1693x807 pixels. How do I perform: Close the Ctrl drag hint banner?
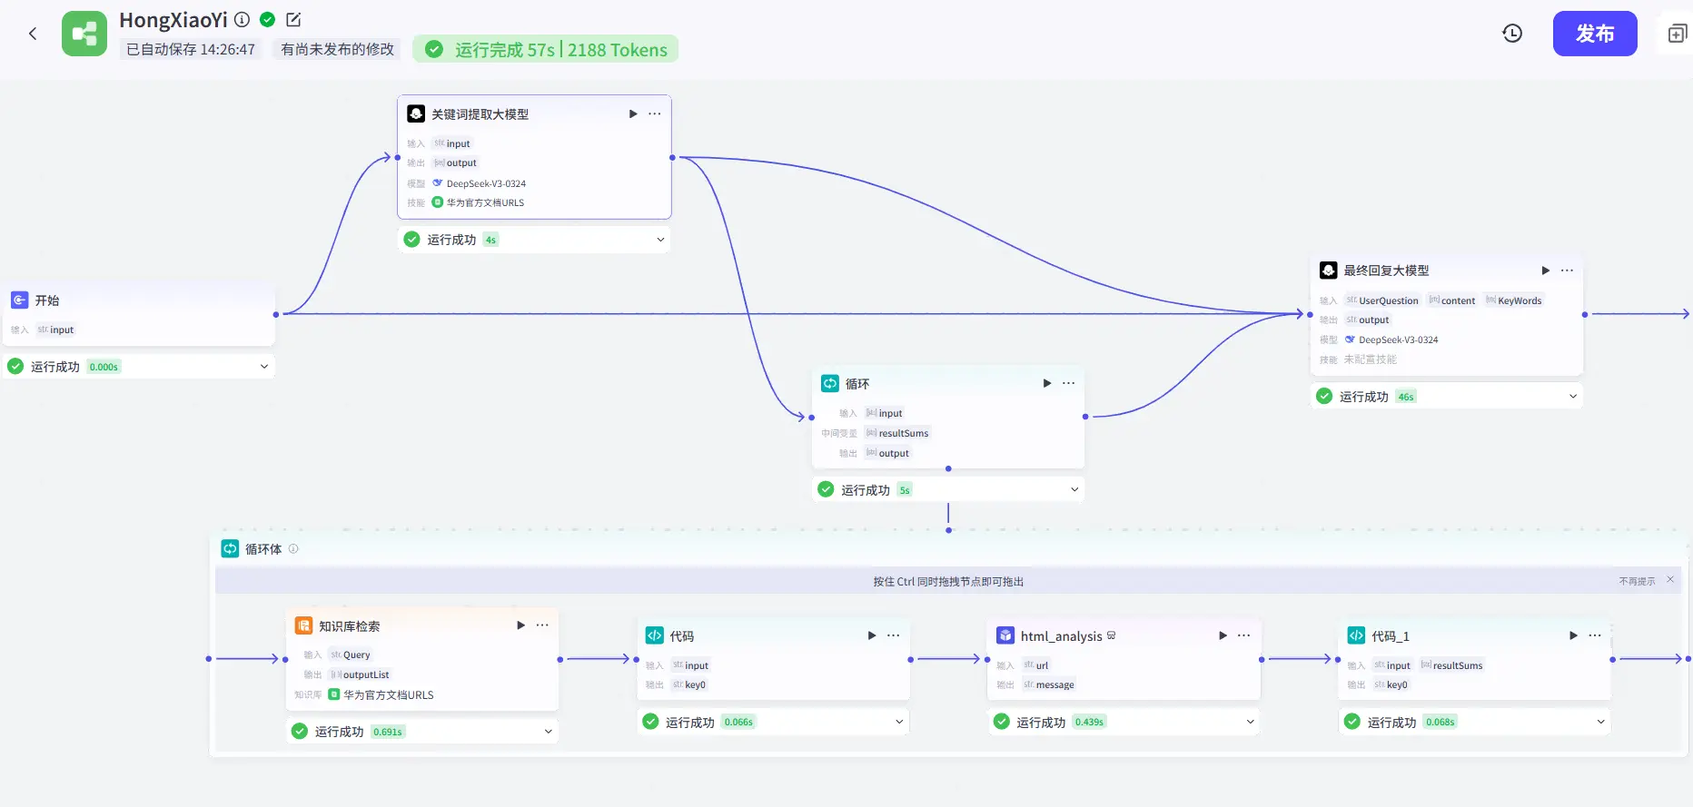click(x=1670, y=579)
